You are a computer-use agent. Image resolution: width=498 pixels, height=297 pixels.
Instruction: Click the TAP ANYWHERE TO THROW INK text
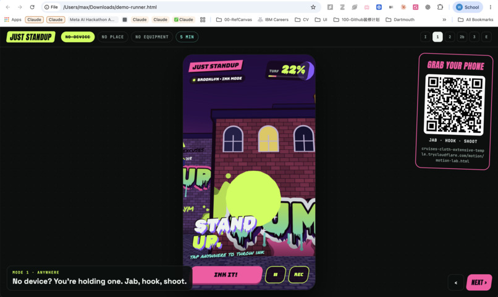(x=227, y=255)
